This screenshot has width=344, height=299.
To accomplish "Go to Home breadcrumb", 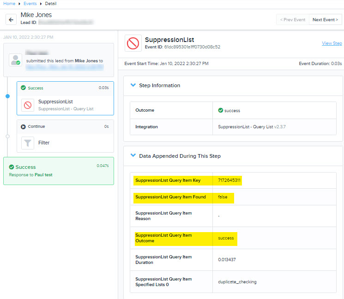I will pyautogui.click(x=9, y=4).
